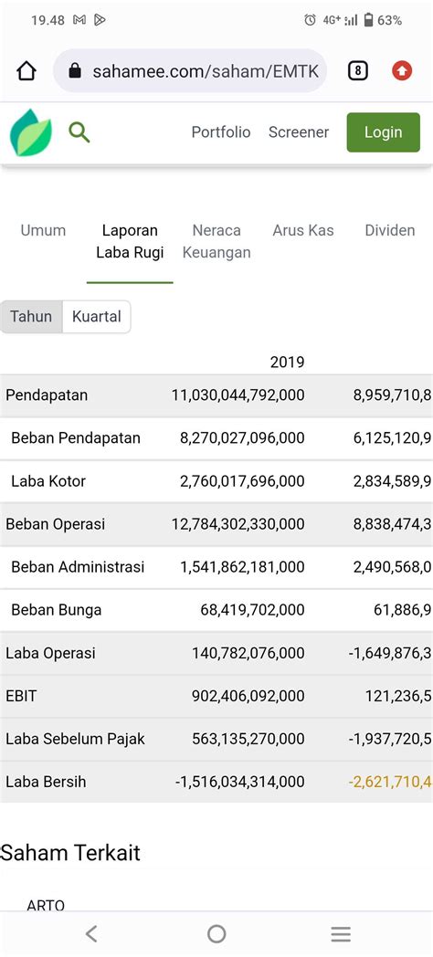The width and height of the screenshot is (433, 957).
Task: Open the recent apps navigation icon
Action: click(341, 934)
